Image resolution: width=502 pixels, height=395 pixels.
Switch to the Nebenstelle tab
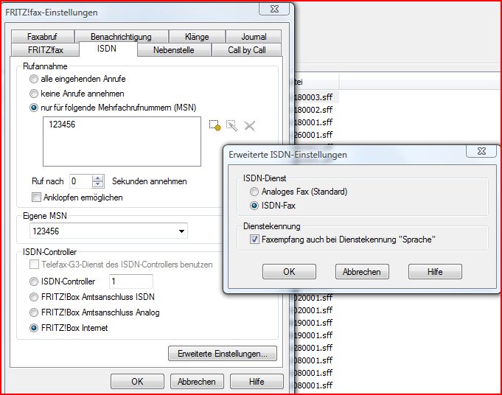174,50
